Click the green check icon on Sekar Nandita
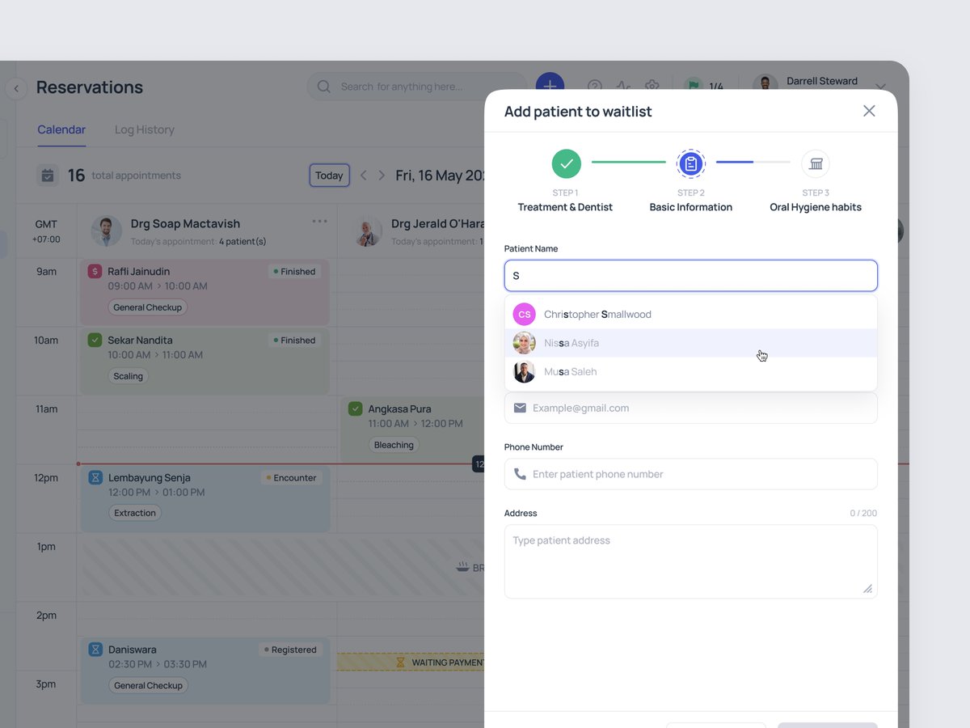This screenshot has width=970, height=728. click(95, 341)
